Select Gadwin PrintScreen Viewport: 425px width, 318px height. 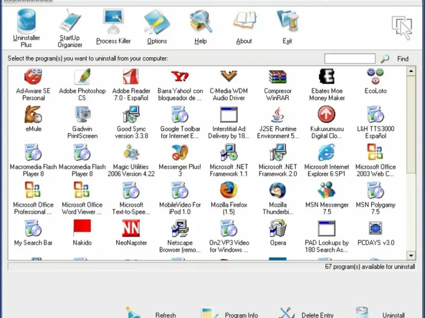[x=82, y=122]
